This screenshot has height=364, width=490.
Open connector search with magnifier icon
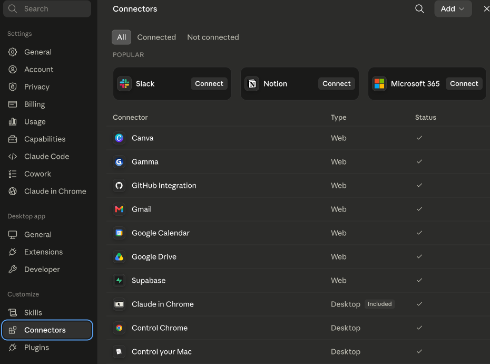[419, 9]
